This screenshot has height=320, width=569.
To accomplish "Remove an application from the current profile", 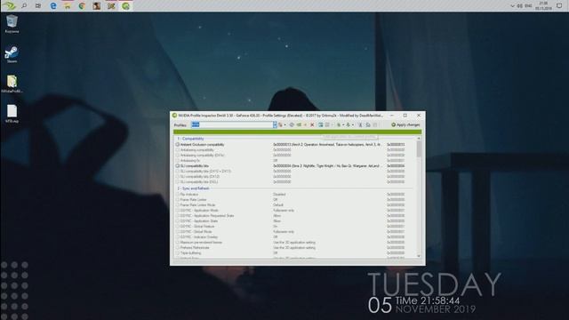I will 327,124.
